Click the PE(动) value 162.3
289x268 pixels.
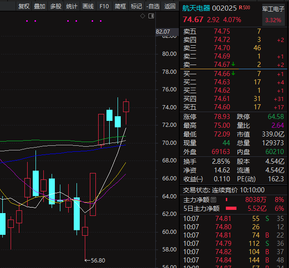click(276, 179)
